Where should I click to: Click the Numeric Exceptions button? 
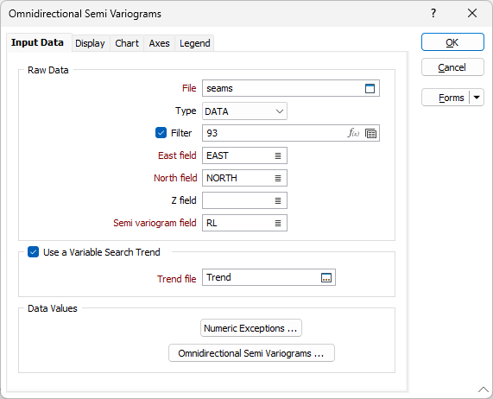coord(251,328)
